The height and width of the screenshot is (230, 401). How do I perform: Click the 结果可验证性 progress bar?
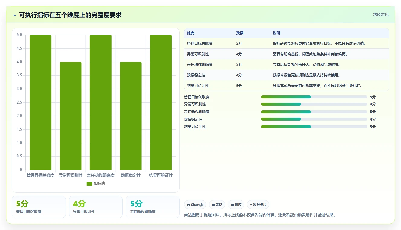click(x=314, y=127)
